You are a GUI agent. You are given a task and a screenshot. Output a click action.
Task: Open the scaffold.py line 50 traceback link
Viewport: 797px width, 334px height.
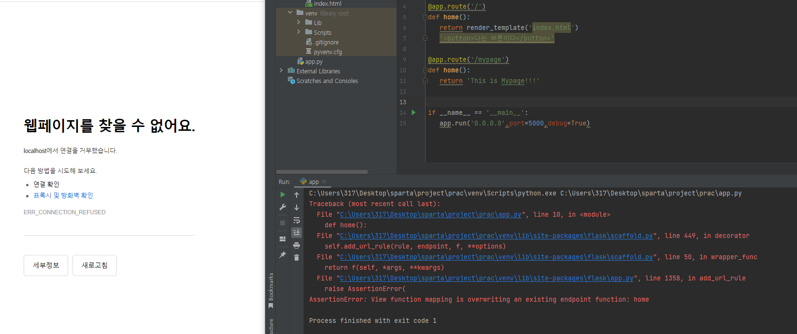point(497,257)
